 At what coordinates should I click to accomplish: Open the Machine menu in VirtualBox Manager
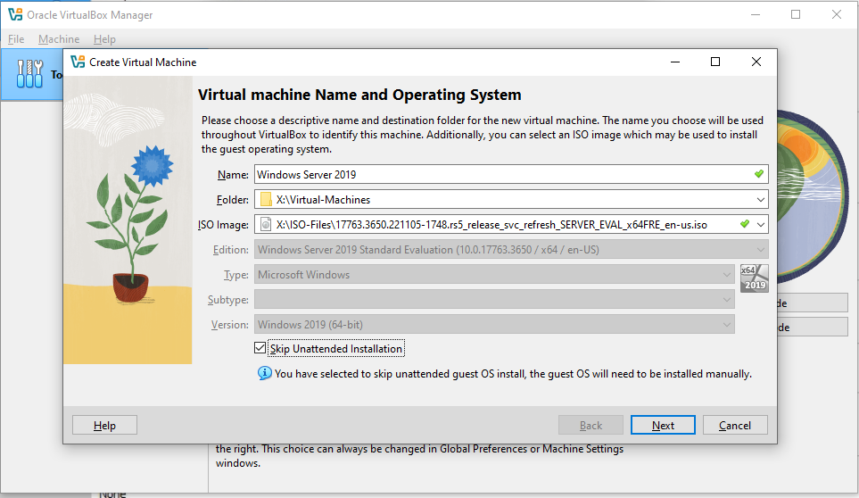tap(59, 39)
